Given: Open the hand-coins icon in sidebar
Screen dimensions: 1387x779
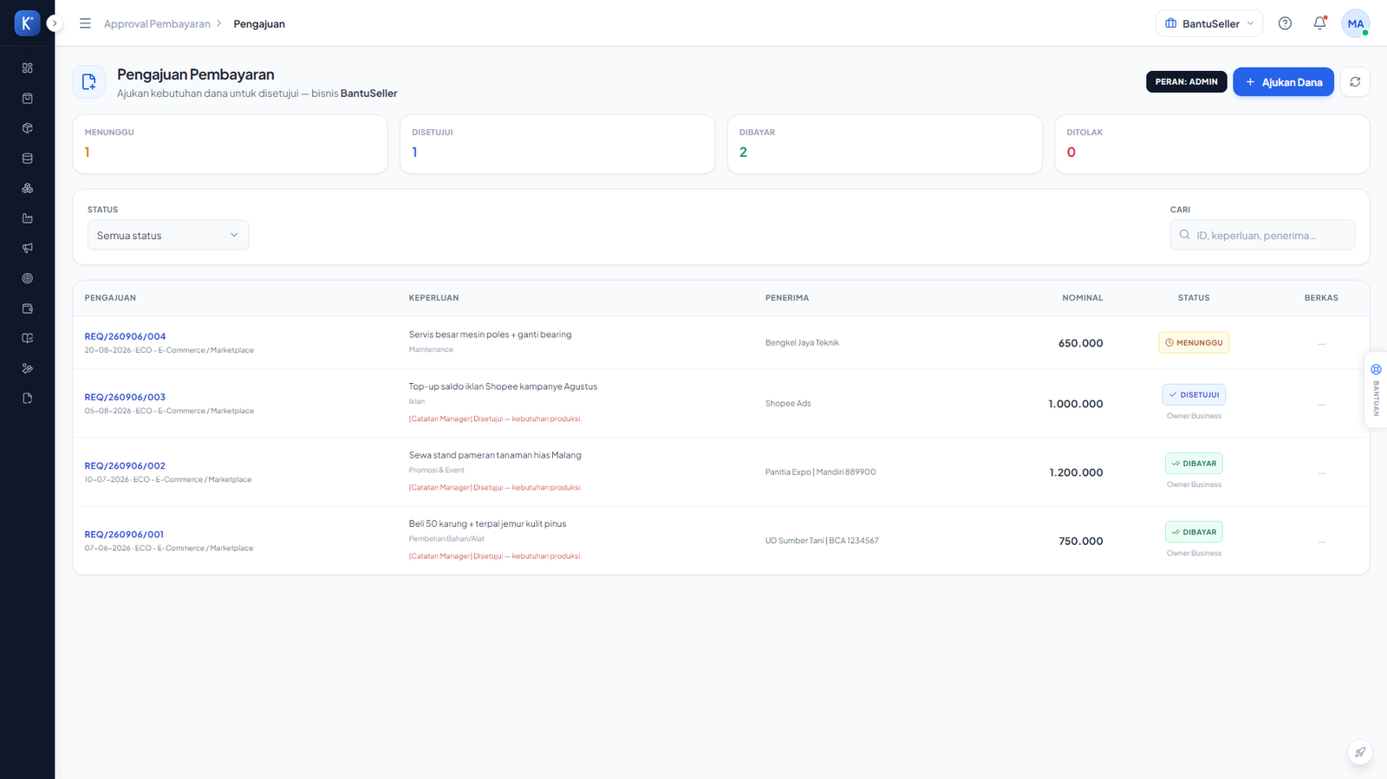Looking at the screenshot, I should pos(28,368).
